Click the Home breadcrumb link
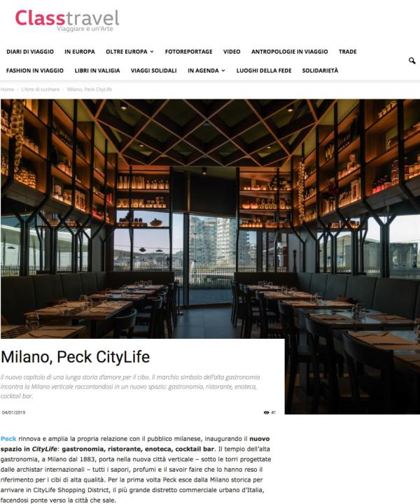Image resolution: width=420 pixels, height=504 pixels. [x=7, y=90]
